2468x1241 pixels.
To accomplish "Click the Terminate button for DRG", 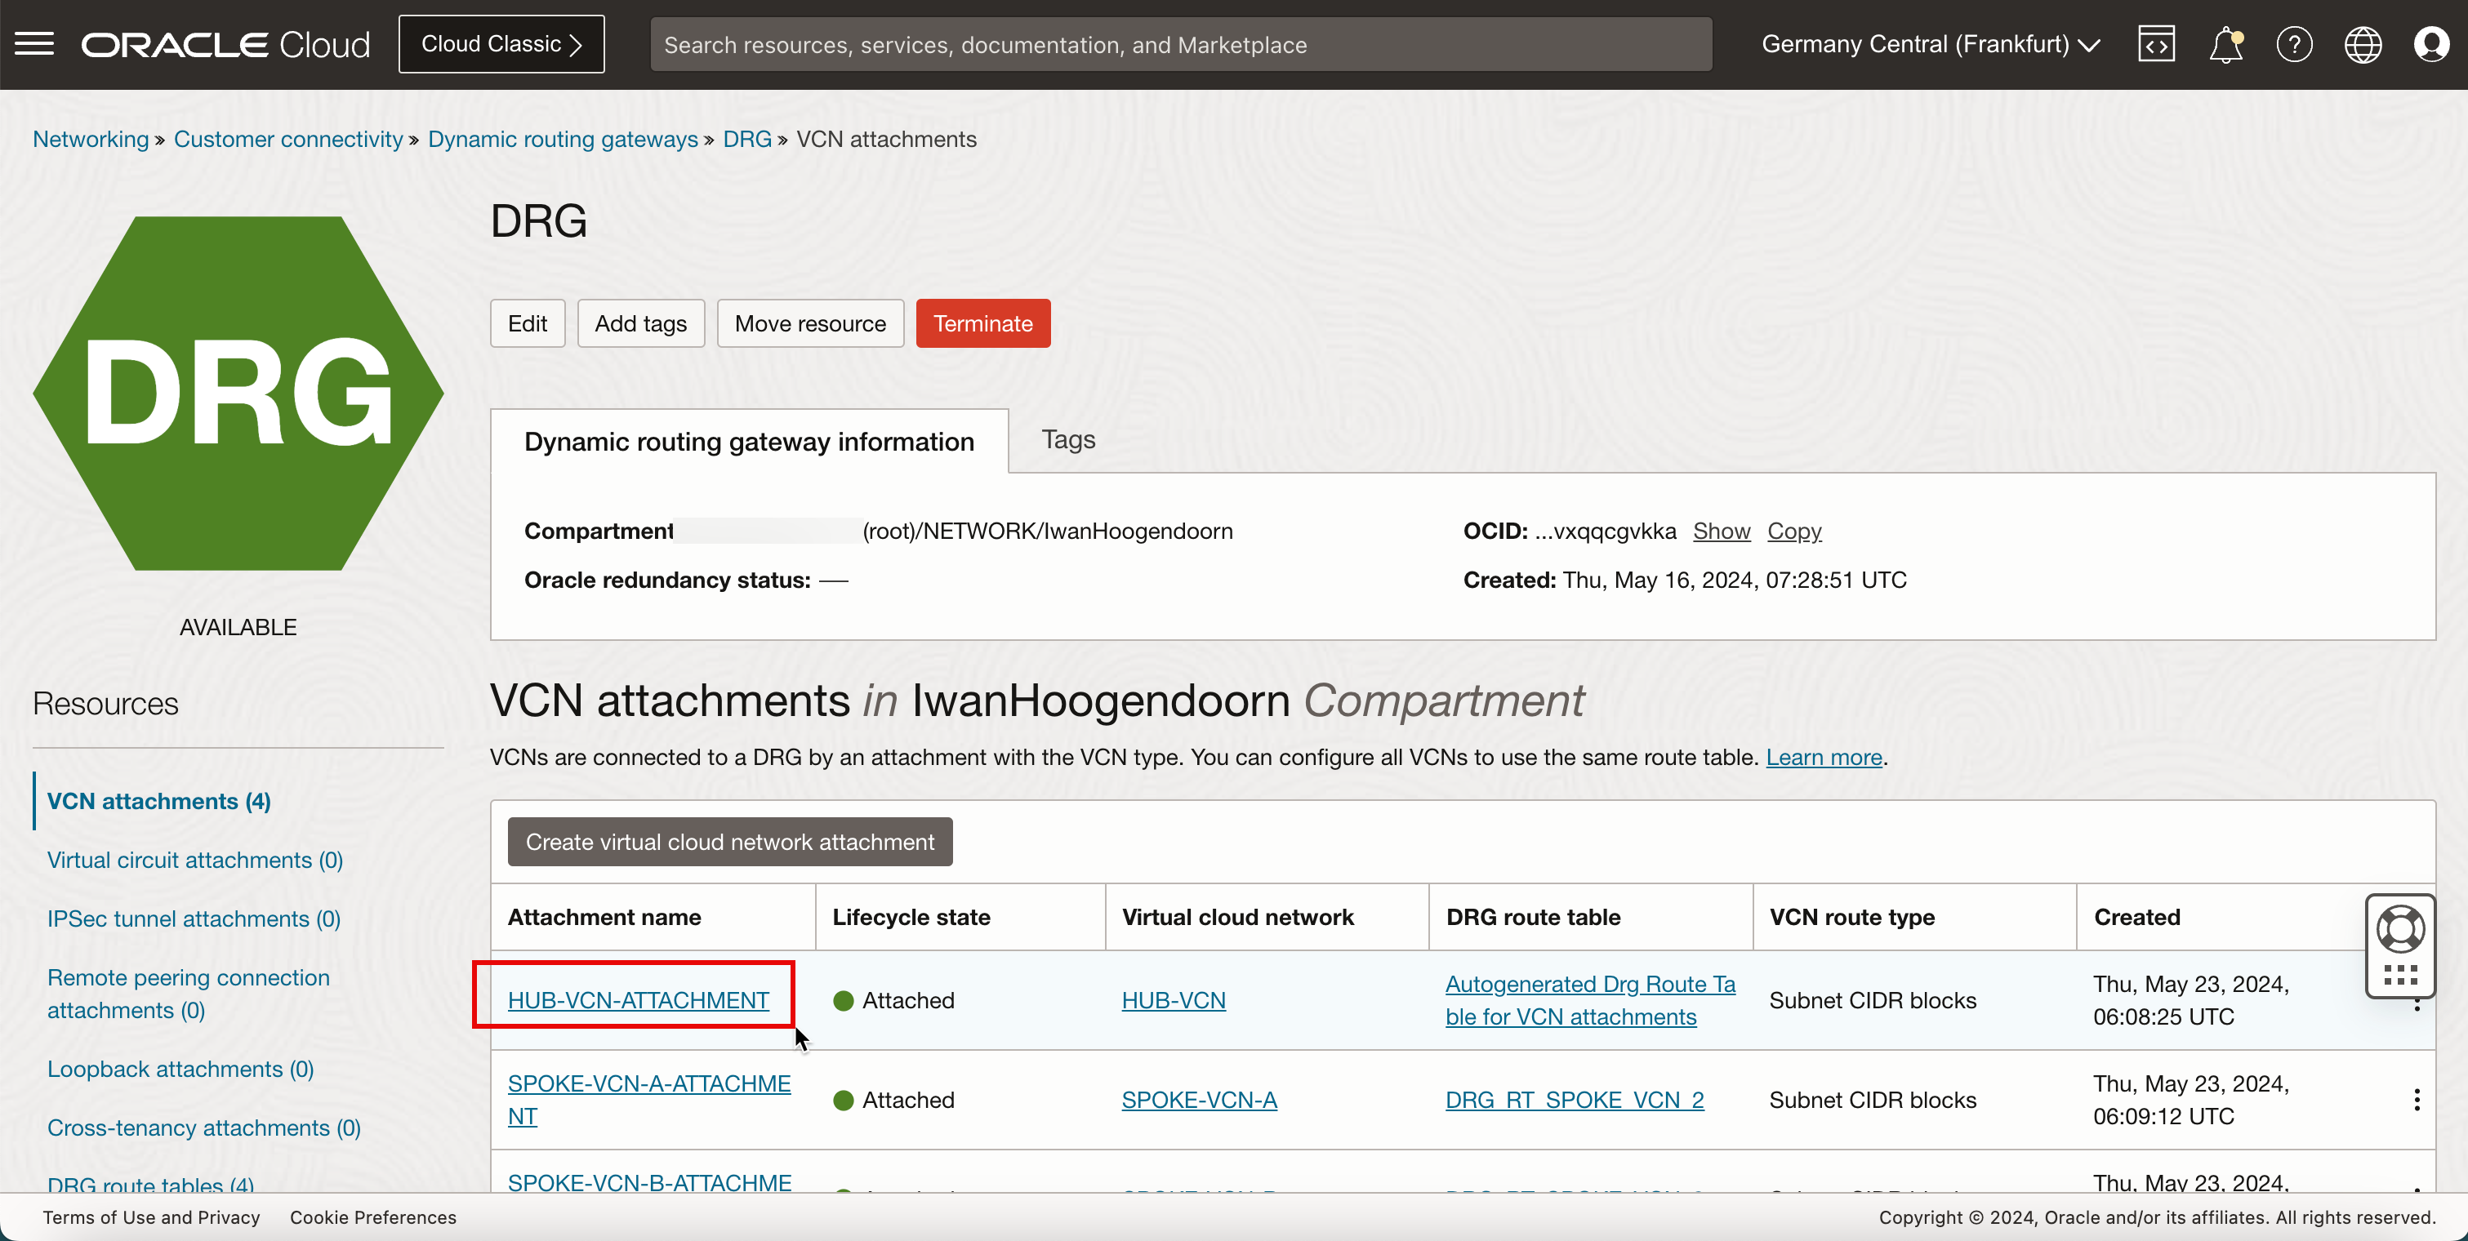I will (x=983, y=324).
